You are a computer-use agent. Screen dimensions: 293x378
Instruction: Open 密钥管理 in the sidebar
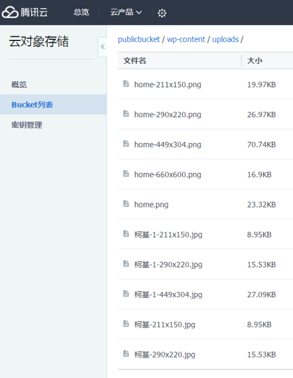click(x=27, y=125)
